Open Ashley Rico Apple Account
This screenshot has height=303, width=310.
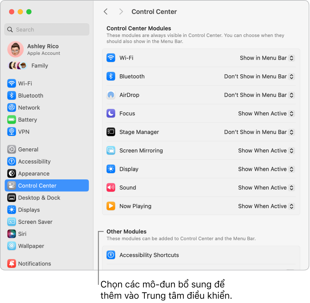pos(47,49)
